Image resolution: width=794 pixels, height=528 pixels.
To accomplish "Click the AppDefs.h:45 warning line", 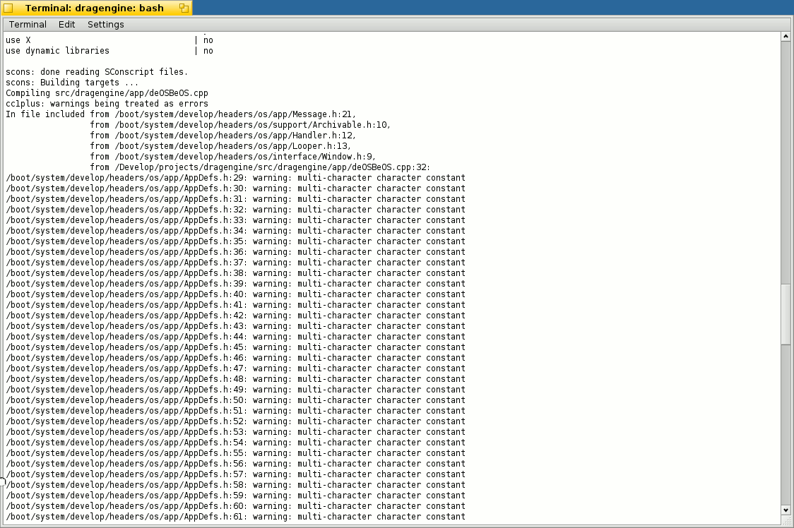I will coord(235,347).
